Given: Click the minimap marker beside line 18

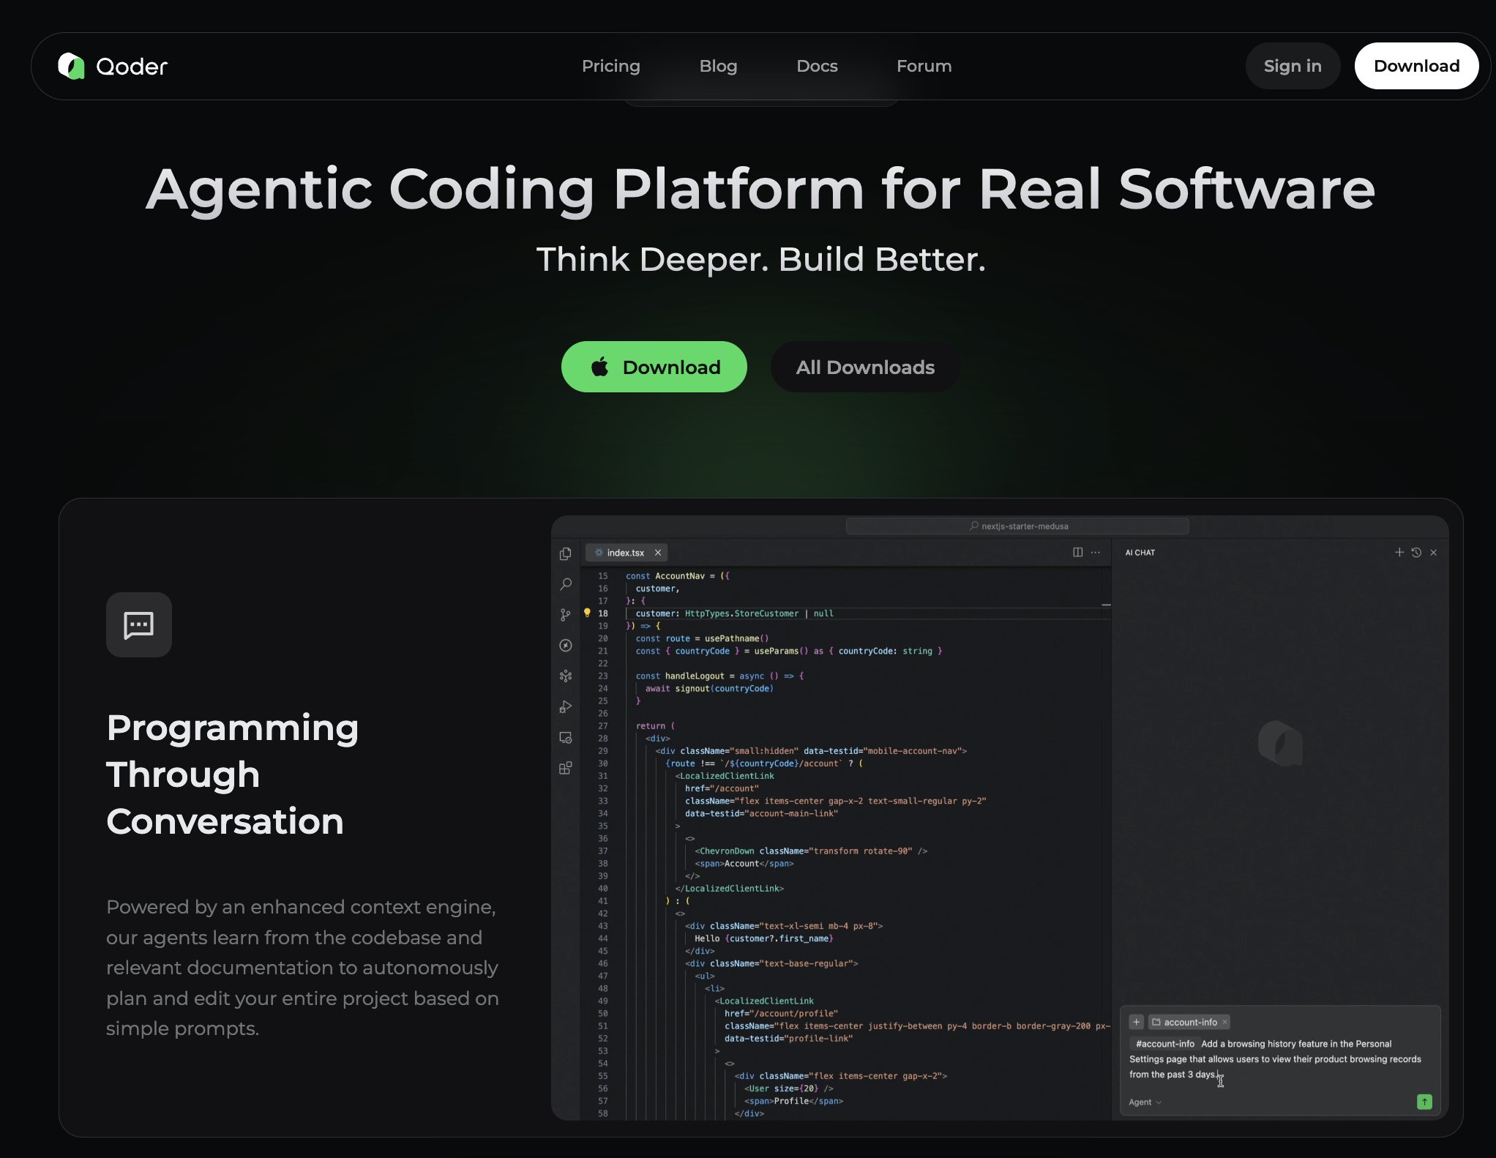Looking at the screenshot, I should click(1106, 605).
